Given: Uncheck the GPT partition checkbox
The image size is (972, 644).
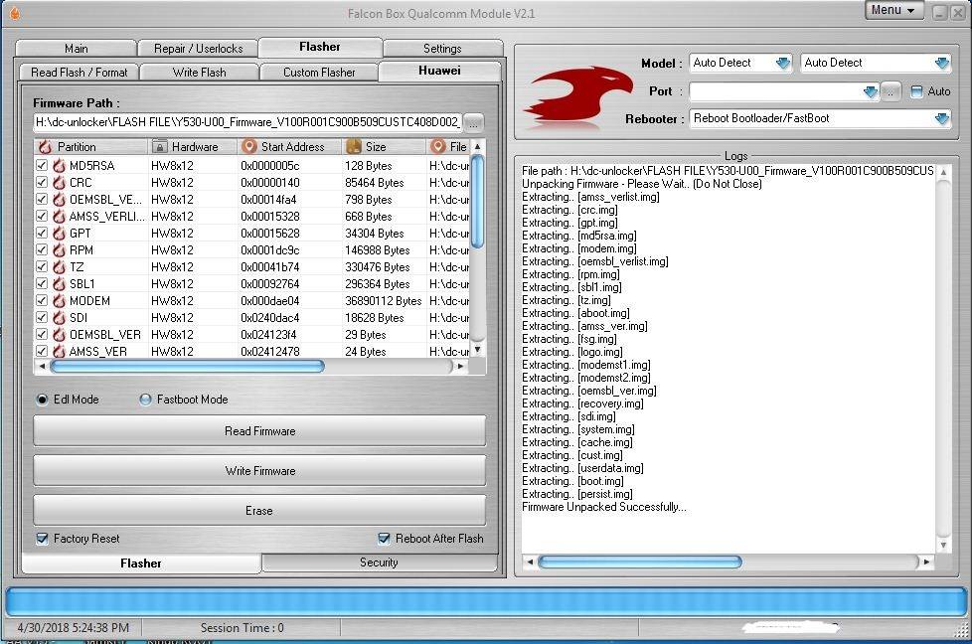Looking at the screenshot, I should (42, 234).
